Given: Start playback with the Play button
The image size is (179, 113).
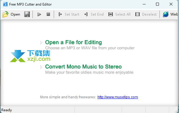Looking at the screenshot, I should [39, 14].
